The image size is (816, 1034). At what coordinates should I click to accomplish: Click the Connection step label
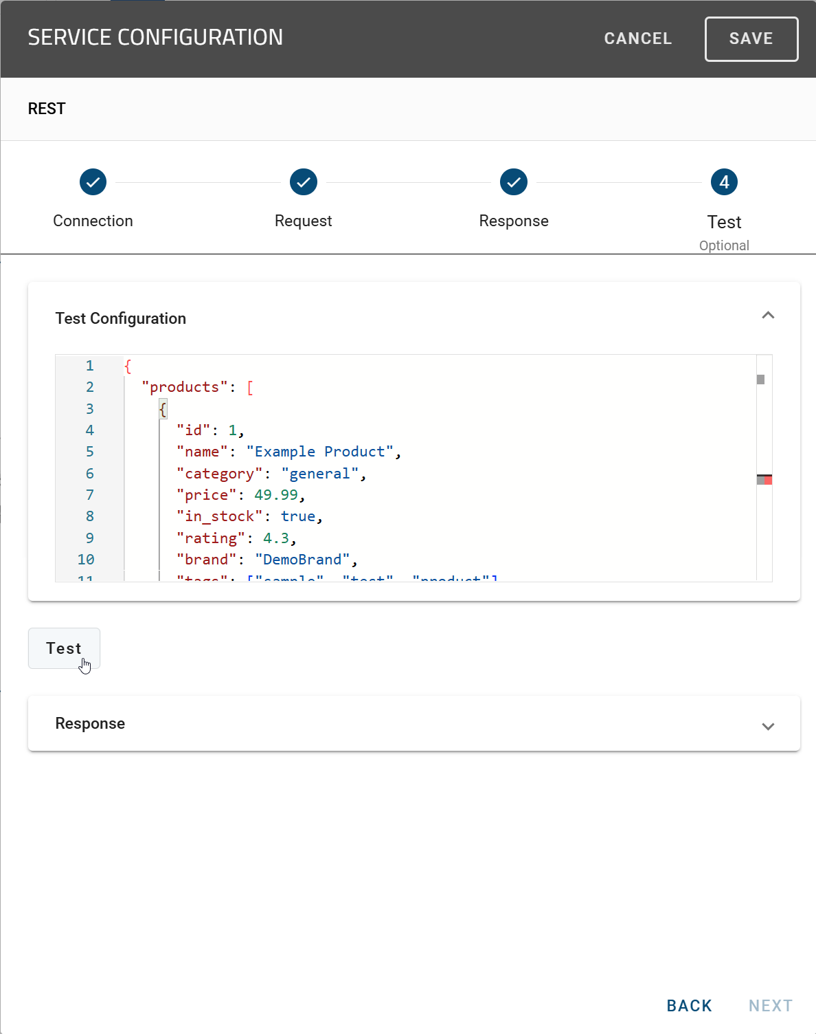[x=93, y=221]
